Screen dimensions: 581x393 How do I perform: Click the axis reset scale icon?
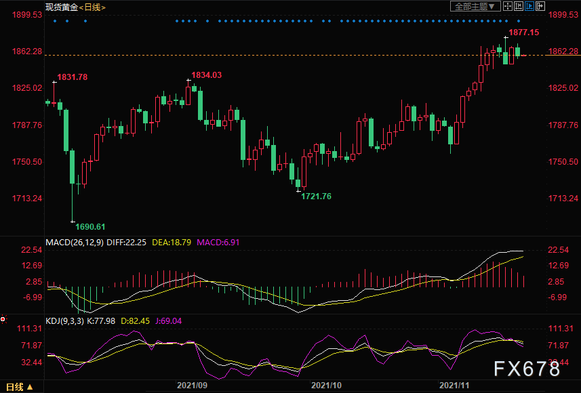coord(519,6)
